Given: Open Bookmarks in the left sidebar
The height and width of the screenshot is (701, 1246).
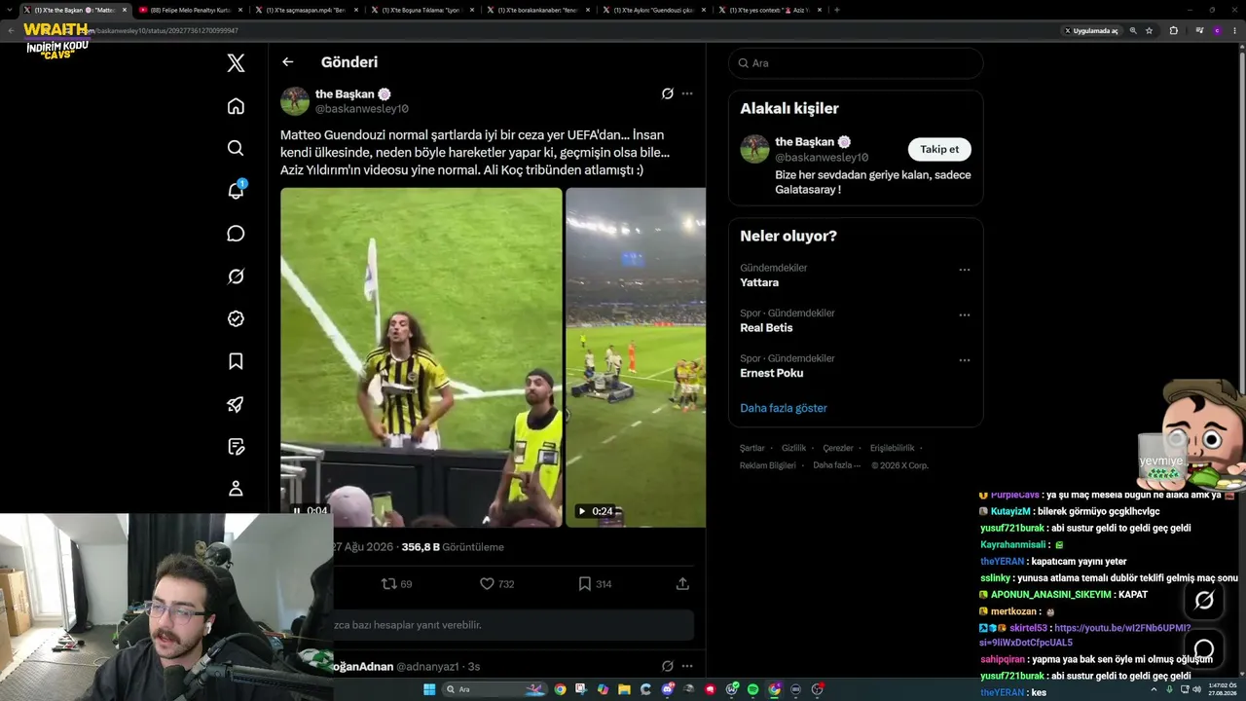Looking at the screenshot, I should click(x=236, y=361).
